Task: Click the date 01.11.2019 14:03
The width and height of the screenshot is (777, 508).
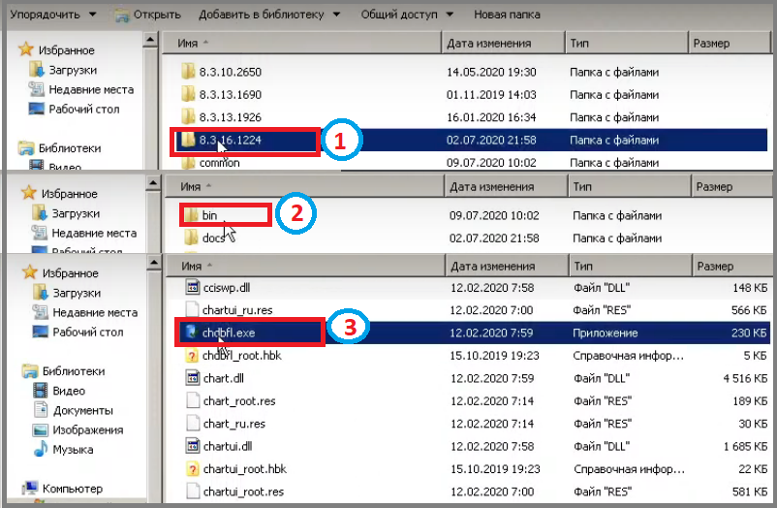Action: coord(491,95)
